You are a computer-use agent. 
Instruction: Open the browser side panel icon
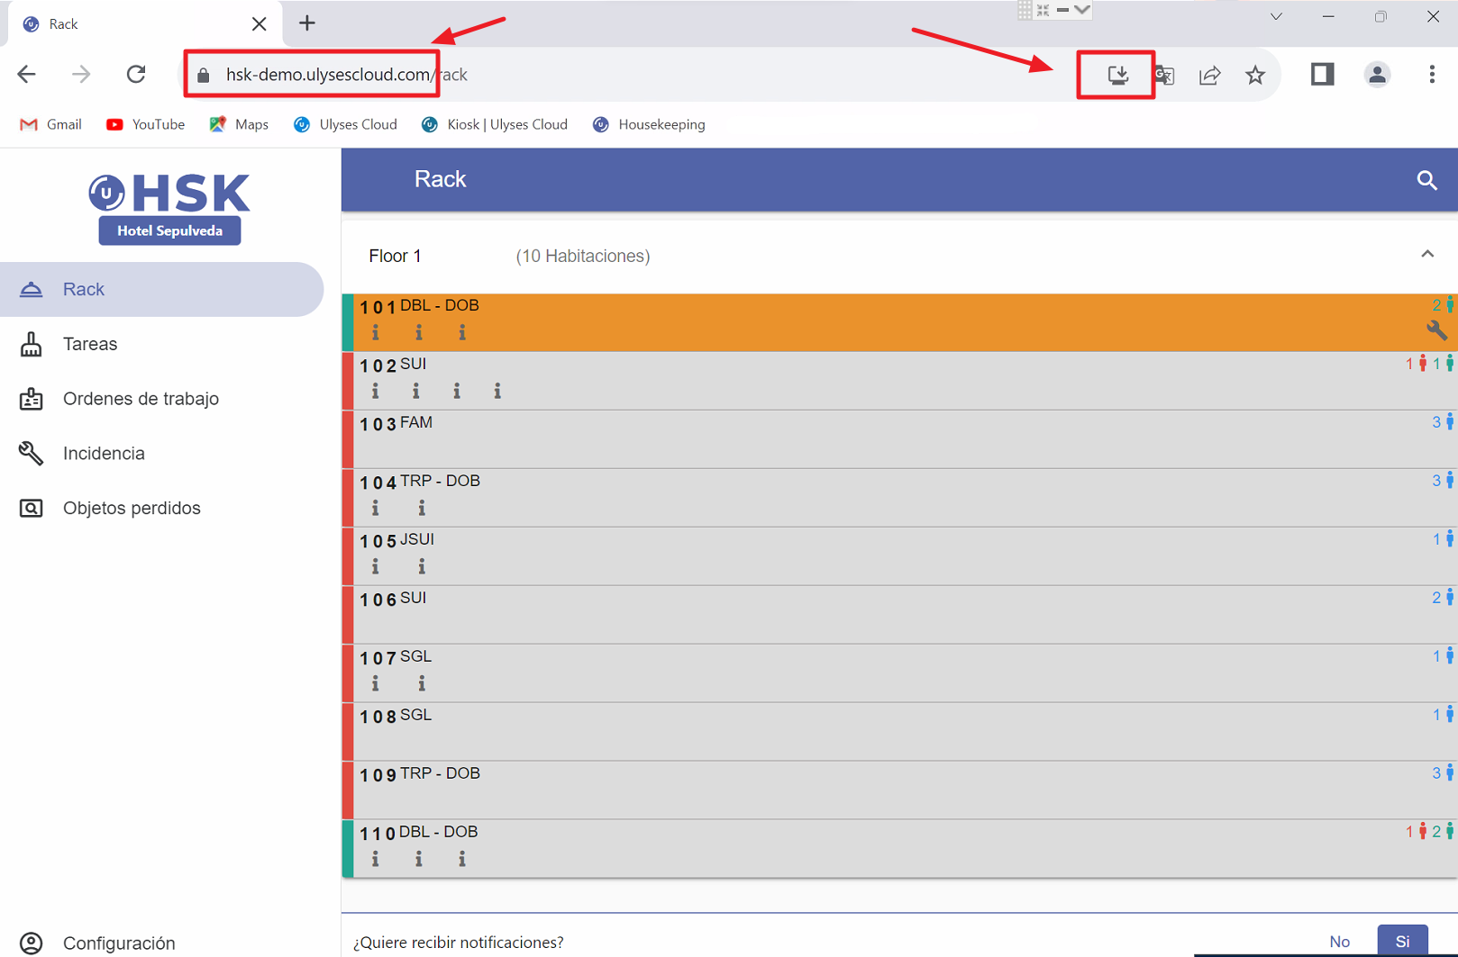1322,75
